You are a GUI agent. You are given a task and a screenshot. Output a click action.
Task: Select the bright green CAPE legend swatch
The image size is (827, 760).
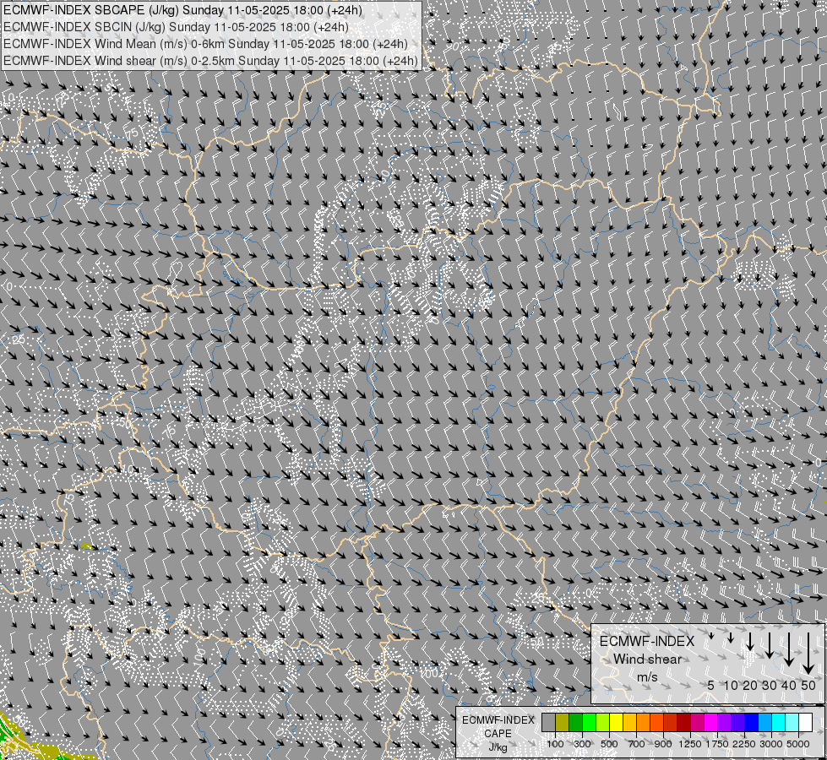click(590, 722)
